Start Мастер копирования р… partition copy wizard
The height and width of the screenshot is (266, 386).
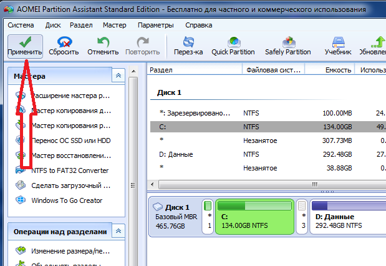(71, 126)
